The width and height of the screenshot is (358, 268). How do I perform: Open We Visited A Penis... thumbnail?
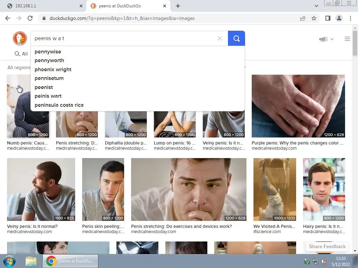[275, 189]
